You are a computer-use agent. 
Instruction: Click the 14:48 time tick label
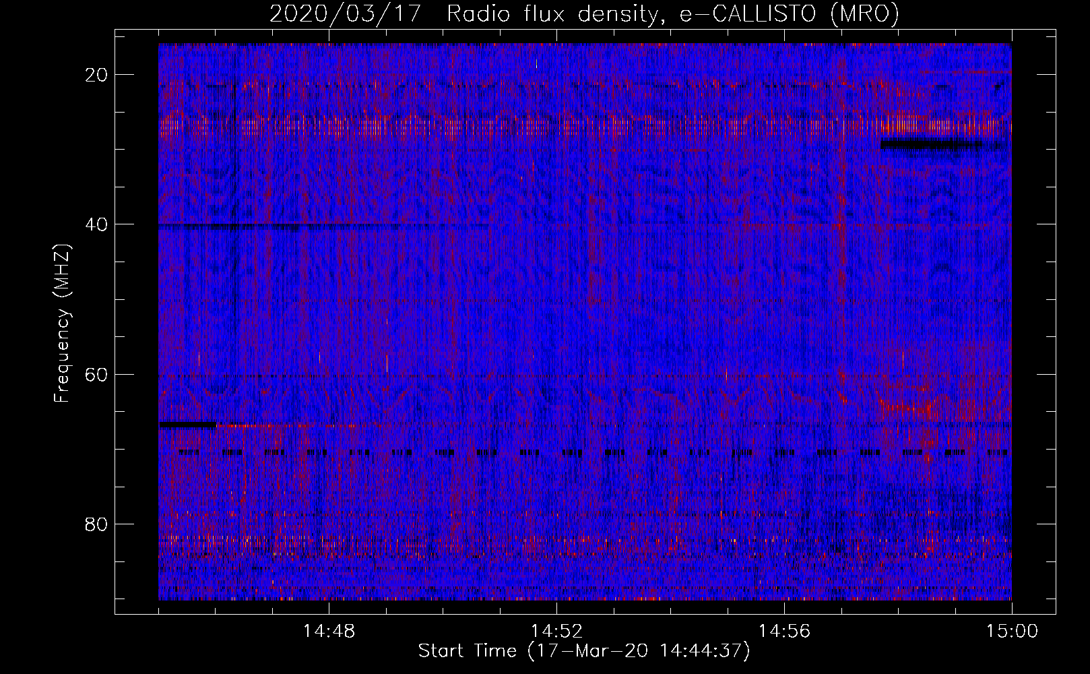tap(329, 632)
